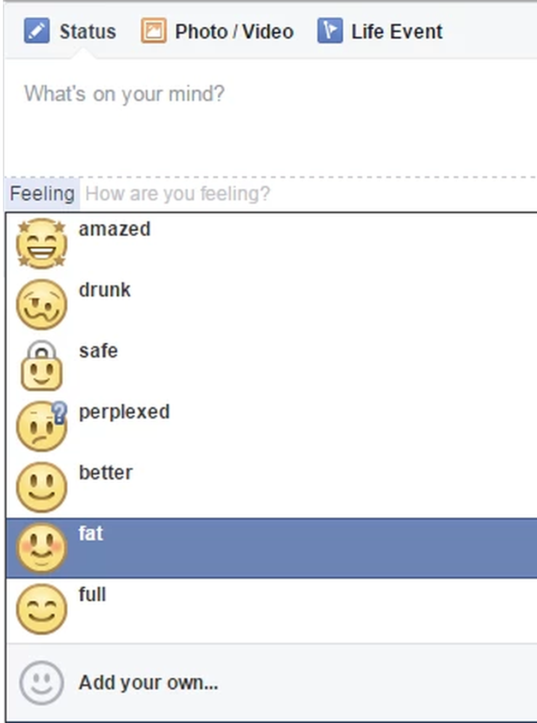This screenshot has height=723, width=537.
Task: Click the fat blushing emoji icon
Action: (x=41, y=548)
